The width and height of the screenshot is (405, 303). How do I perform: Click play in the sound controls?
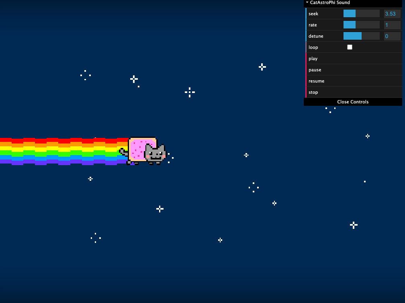[x=354, y=59]
